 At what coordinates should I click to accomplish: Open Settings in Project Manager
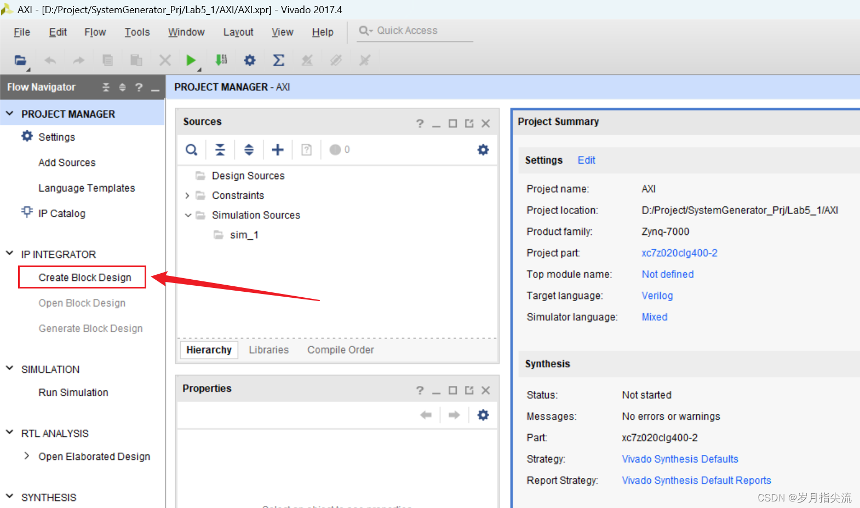point(57,137)
